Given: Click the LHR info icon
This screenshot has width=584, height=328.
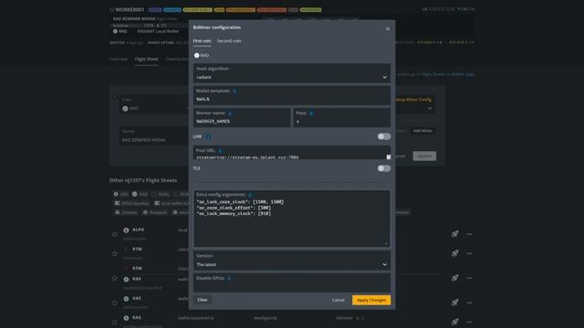Looking at the screenshot, I should click(208, 137).
